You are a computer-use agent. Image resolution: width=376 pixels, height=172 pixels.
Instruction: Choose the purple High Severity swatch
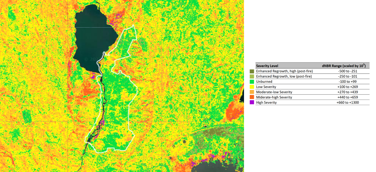pyautogui.click(x=252, y=102)
